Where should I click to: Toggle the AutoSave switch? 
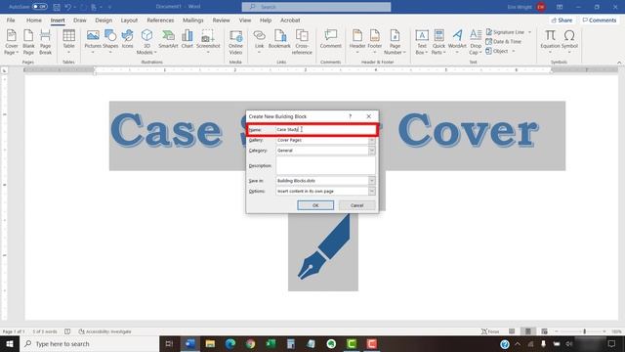[39, 7]
